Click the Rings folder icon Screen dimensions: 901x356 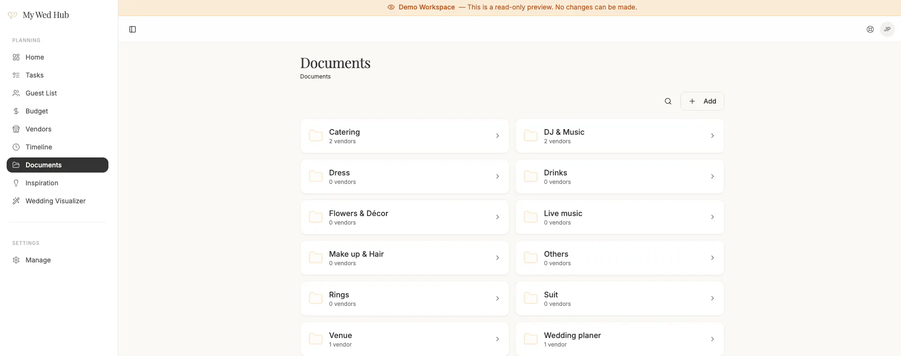click(316, 298)
